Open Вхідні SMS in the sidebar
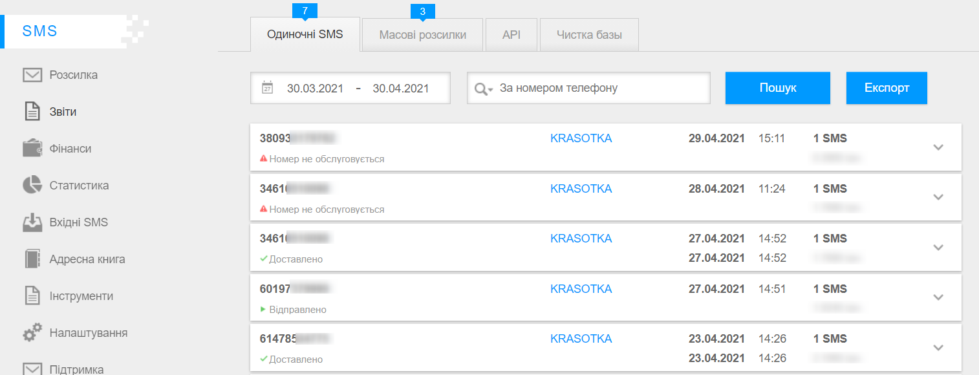Viewport: 979px width, 375px height. [79, 222]
